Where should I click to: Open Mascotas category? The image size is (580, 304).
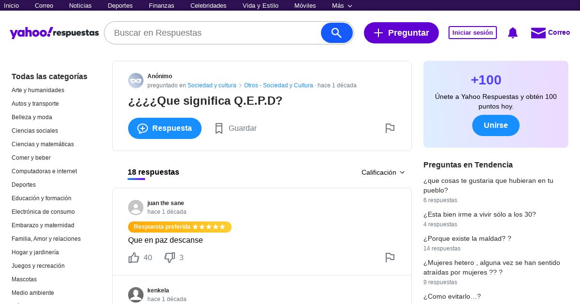pyautogui.click(x=24, y=279)
